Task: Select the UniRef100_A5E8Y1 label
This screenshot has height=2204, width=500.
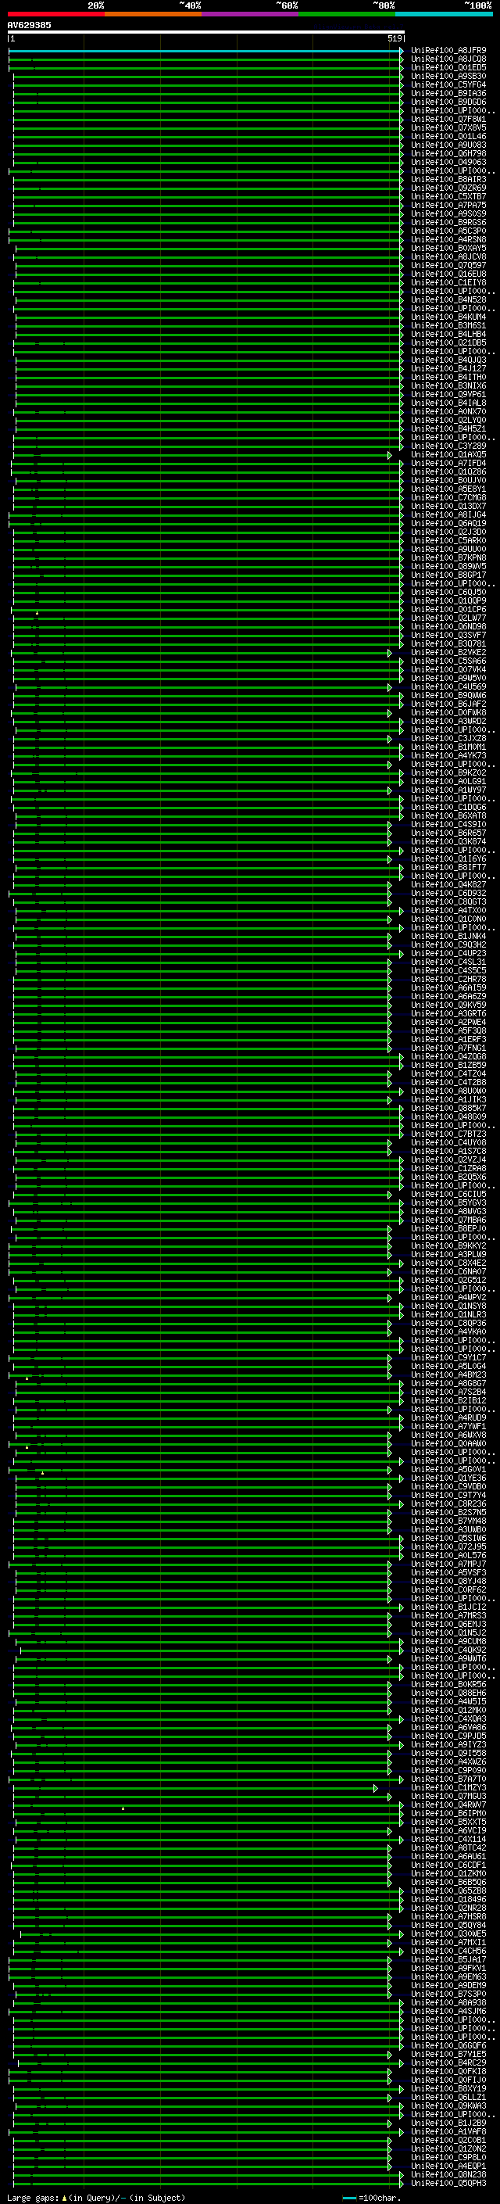Action: [x=448, y=489]
